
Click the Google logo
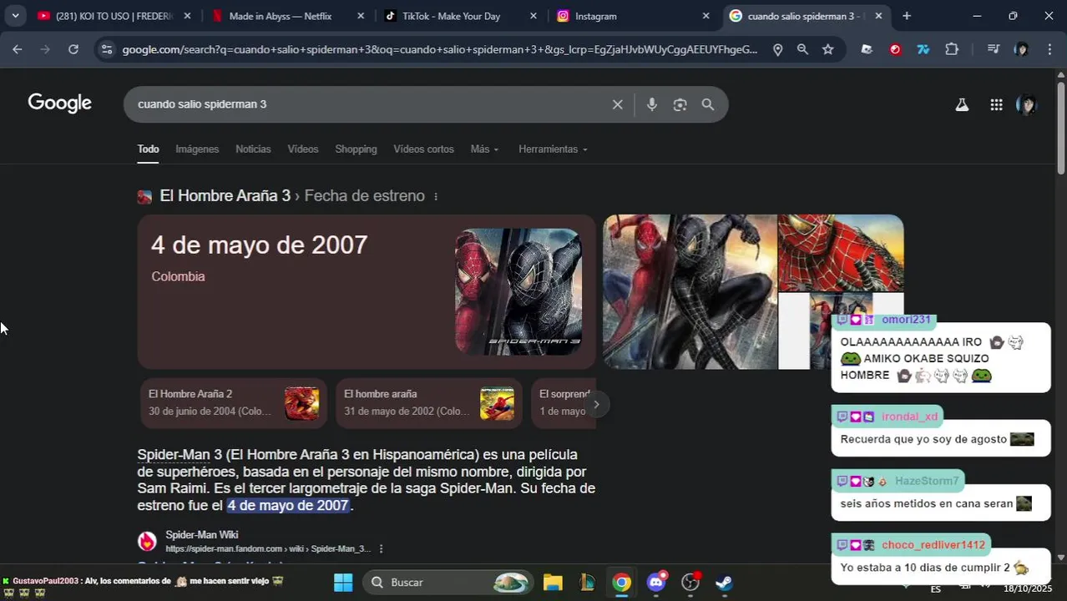[59, 104]
